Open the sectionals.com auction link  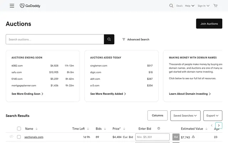(x=34, y=137)
